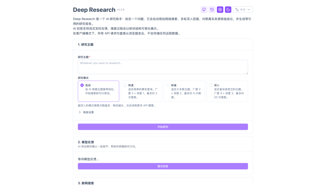The image size is (314, 185).
Task: Click the 3. 联网搜索 section heading
Action: point(86,183)
